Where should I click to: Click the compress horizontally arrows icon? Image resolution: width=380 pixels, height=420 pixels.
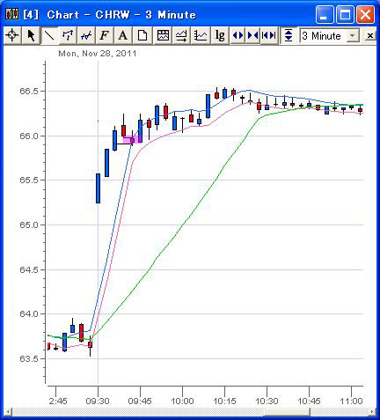(253, 35)
